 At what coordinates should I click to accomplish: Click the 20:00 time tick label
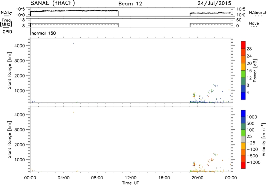tap(198, 178)
